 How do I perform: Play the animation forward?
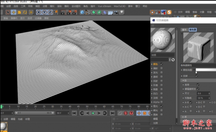click(93, 113)
